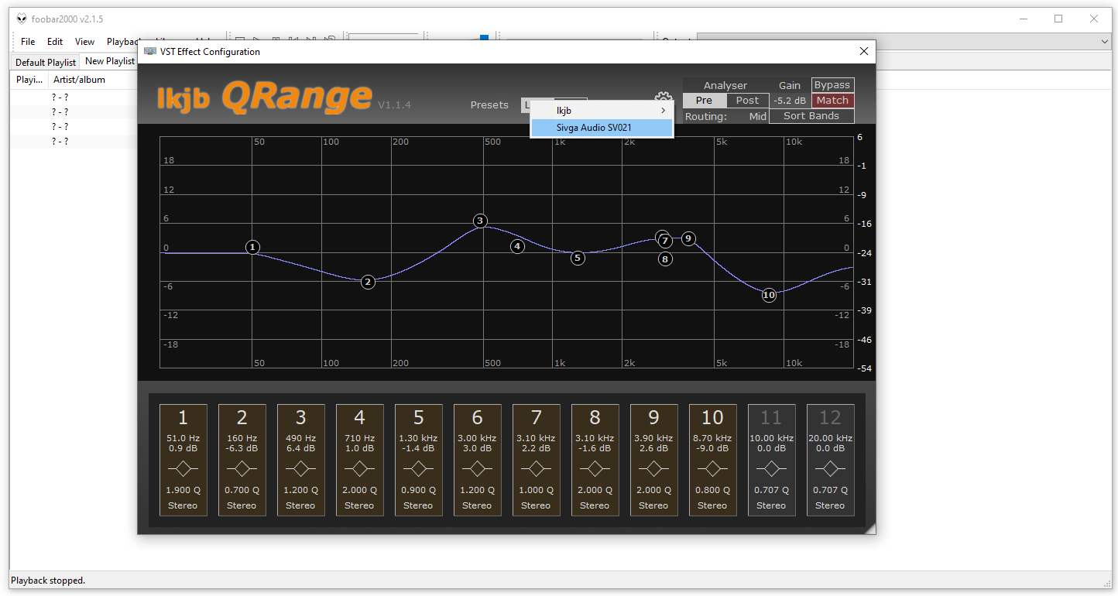Click band 5 filter type diamond icon

[x=418, y=469]
